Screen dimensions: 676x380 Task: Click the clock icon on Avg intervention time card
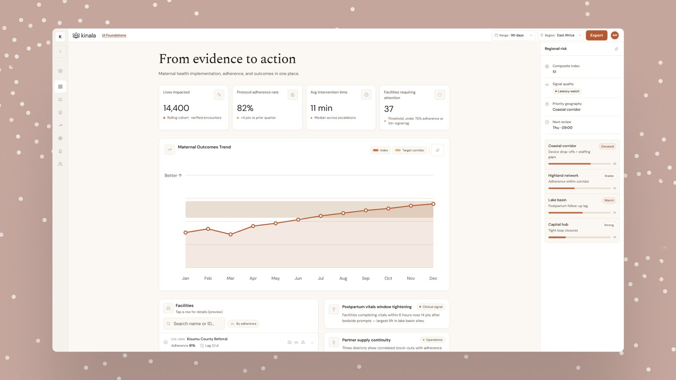point(366,95)
